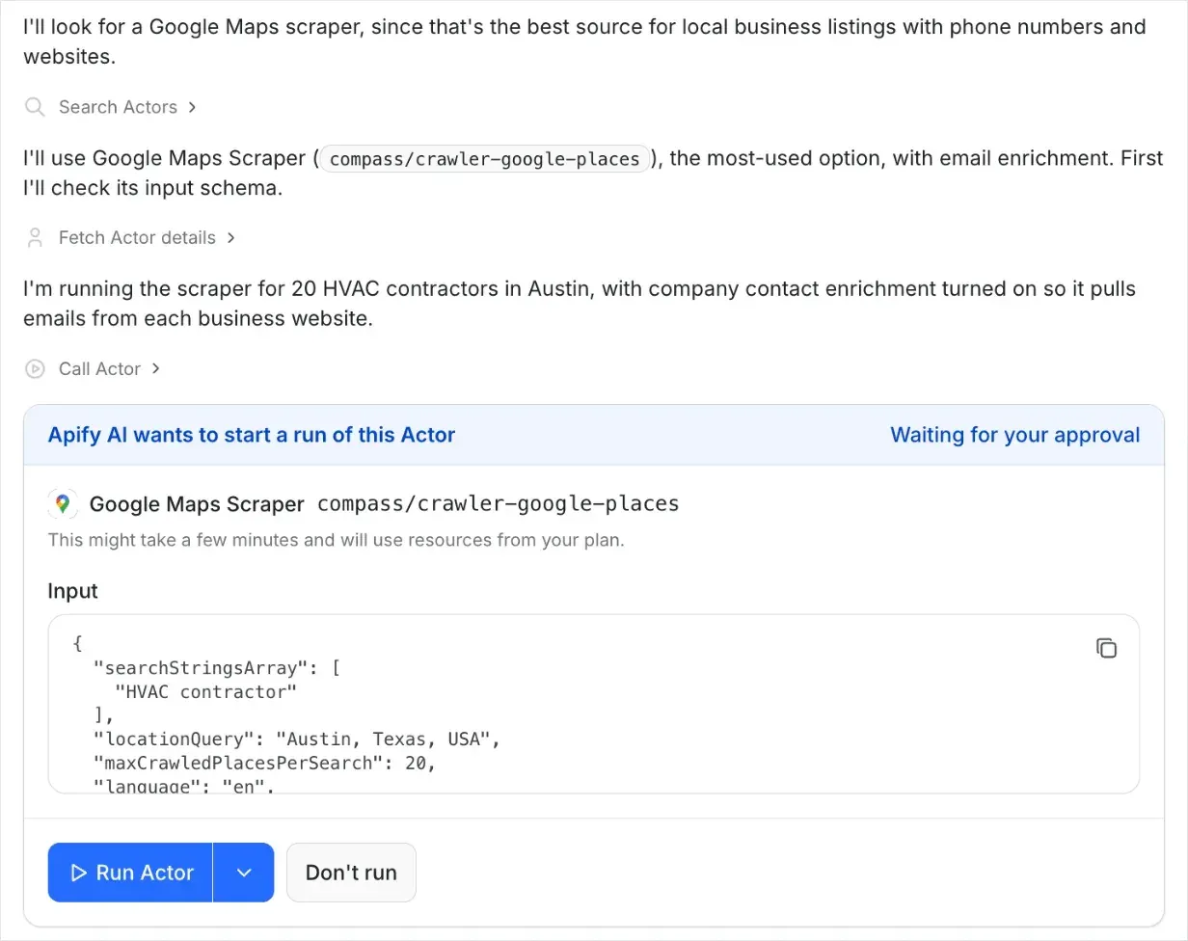Click the "locationQuery" line in JSON
Image resolution: width=1188 pixels, height=941 pixels.
[298, 739]
